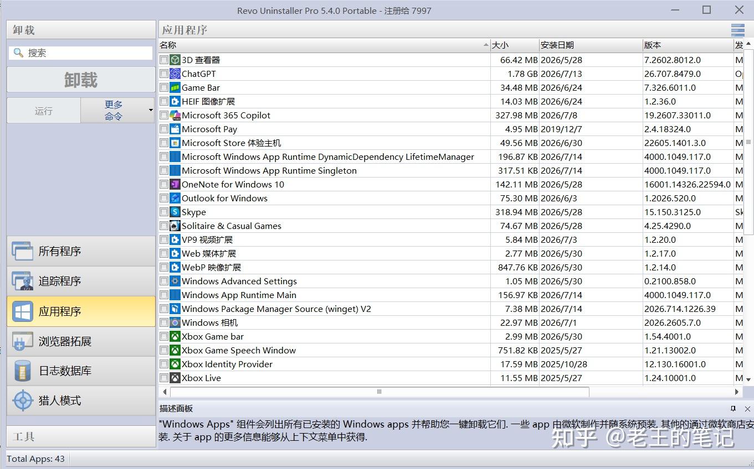This screenshot has height=469, width=754.
Task: Click the ChatGPT app icon
Action: [175, 74]
